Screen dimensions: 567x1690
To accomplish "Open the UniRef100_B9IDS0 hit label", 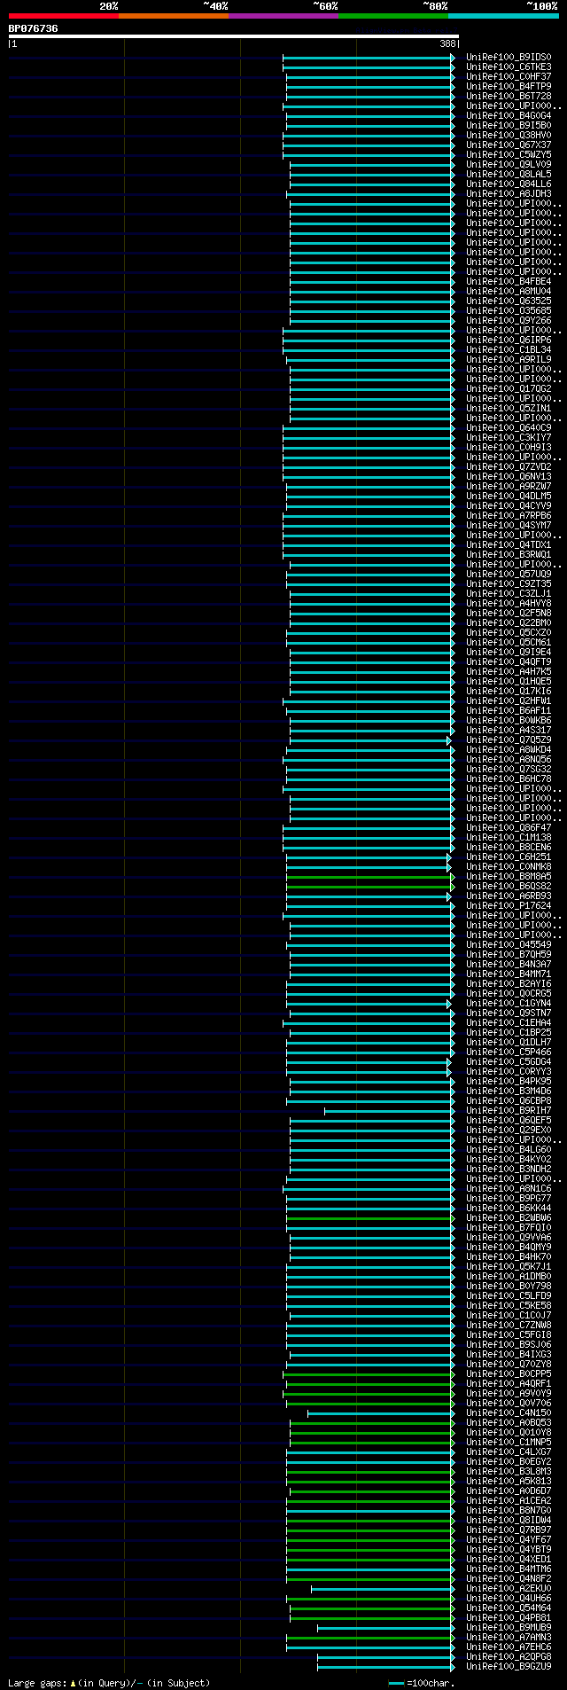I will pos(509,57).
